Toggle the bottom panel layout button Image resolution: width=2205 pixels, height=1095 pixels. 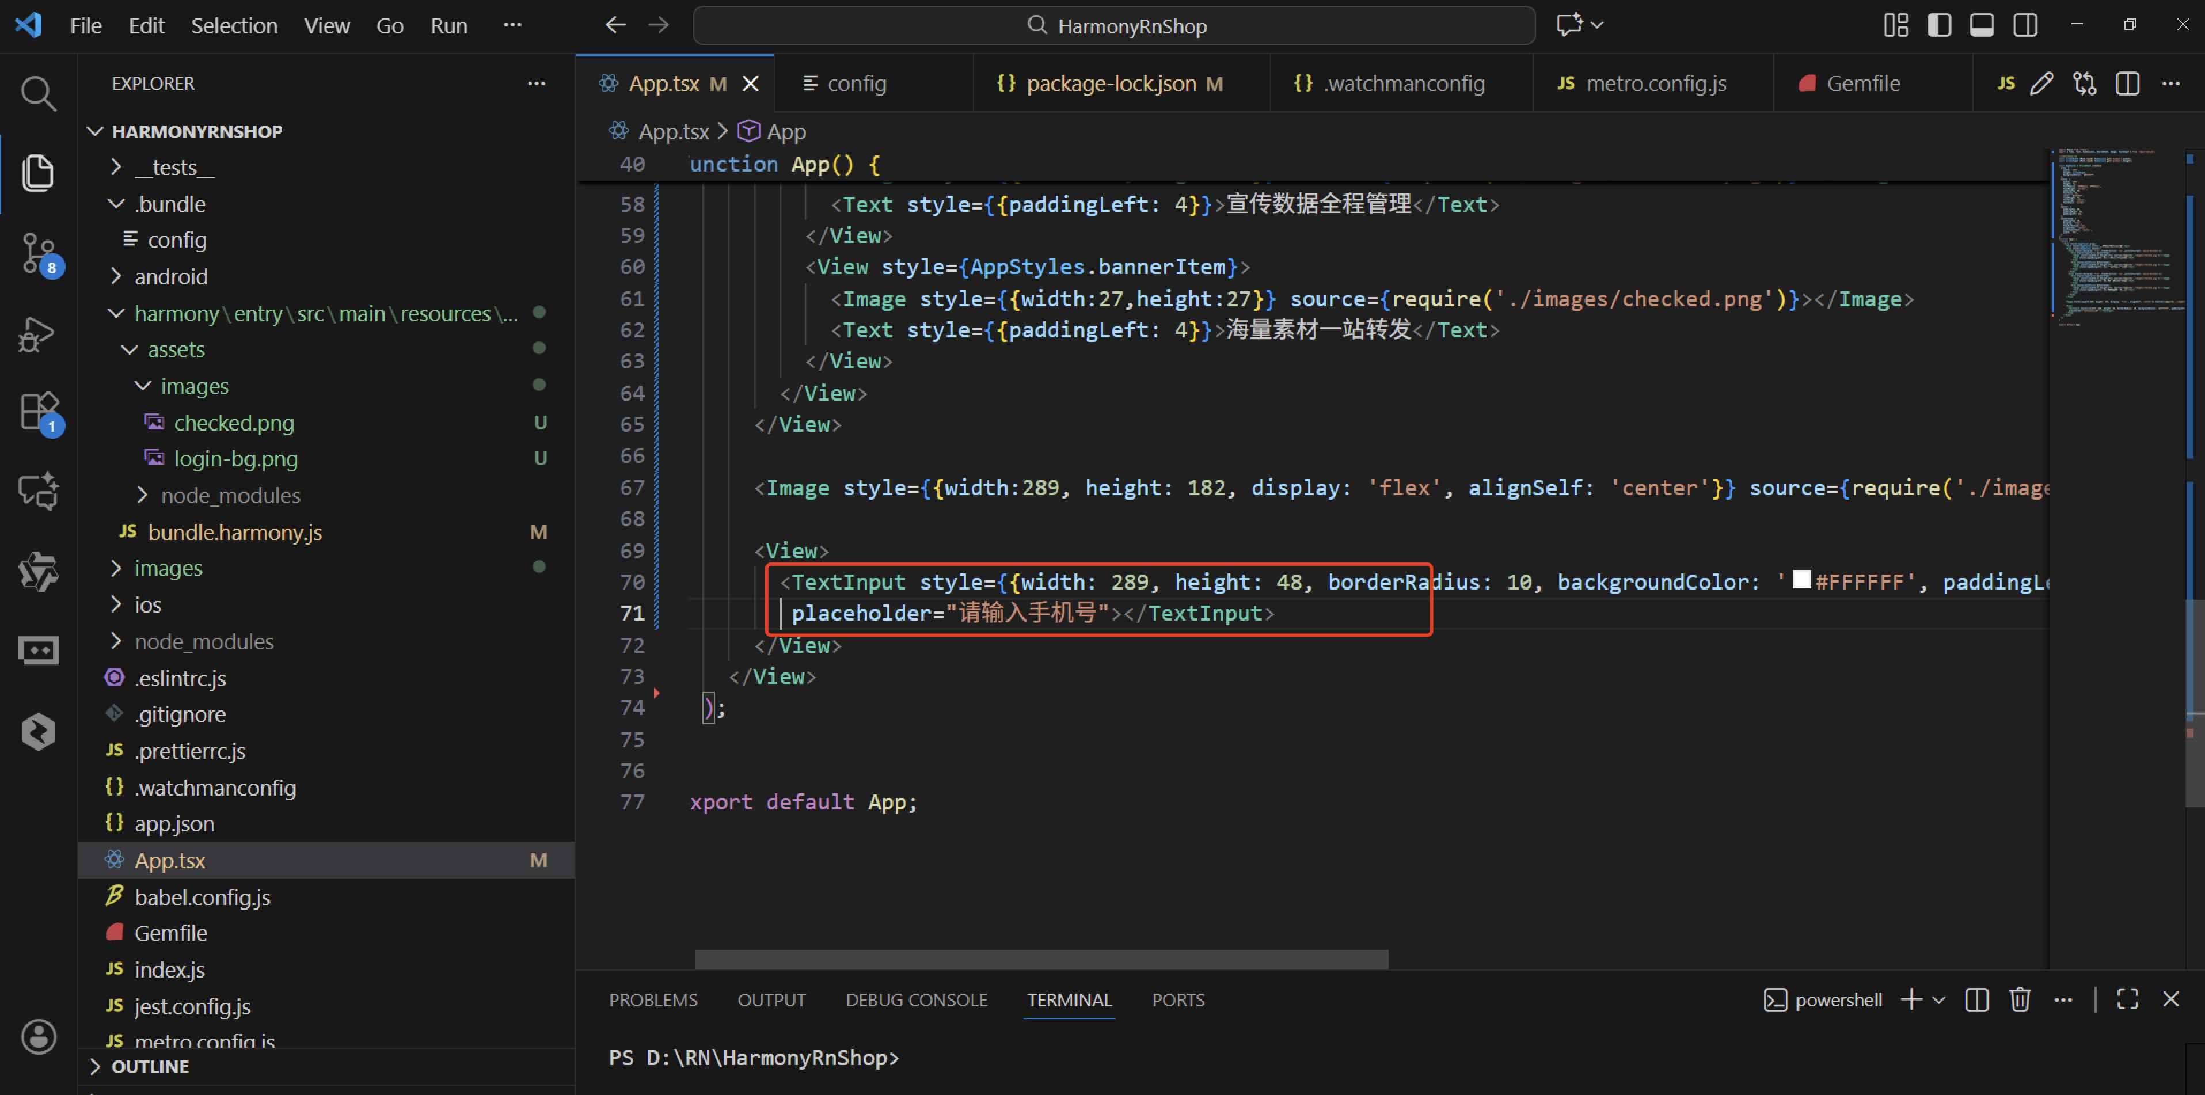pyautogui.click(x=1982, y=25)
